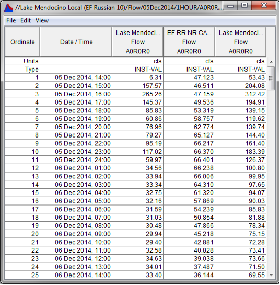Open the Edit menu
The width and height of the screenshot is (280, 285).
[x=26, y=20]
